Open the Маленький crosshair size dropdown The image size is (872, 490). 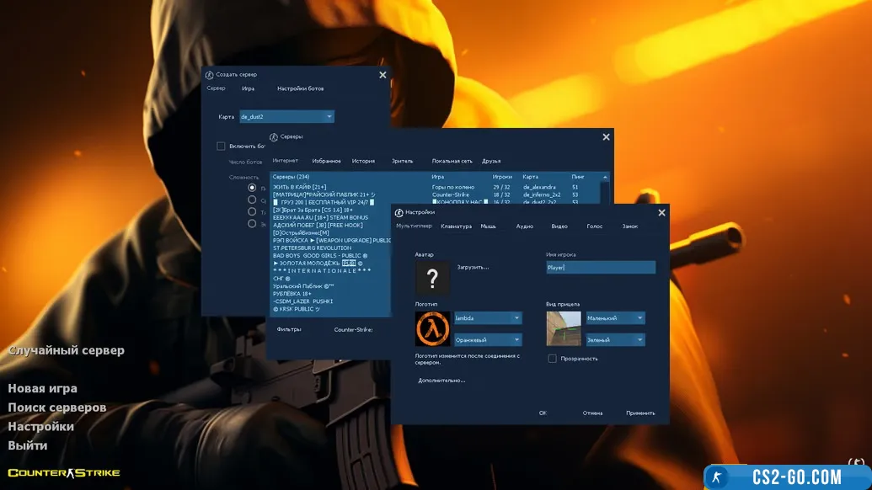[640, 318]
